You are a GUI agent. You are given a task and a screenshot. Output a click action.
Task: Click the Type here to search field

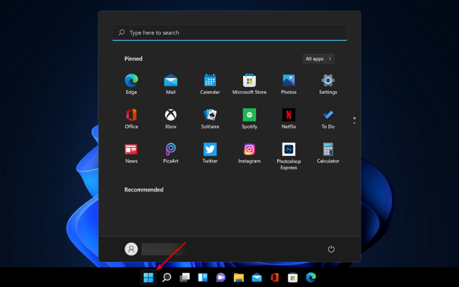229,33
